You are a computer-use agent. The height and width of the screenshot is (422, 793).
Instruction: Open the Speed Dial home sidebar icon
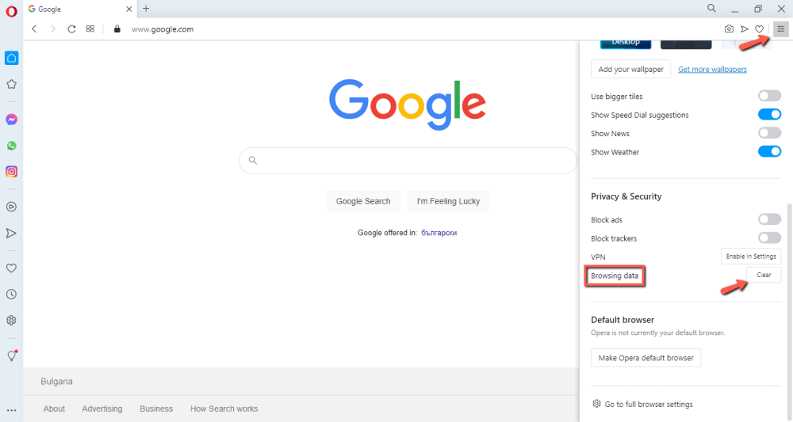(x=12, y=58)
